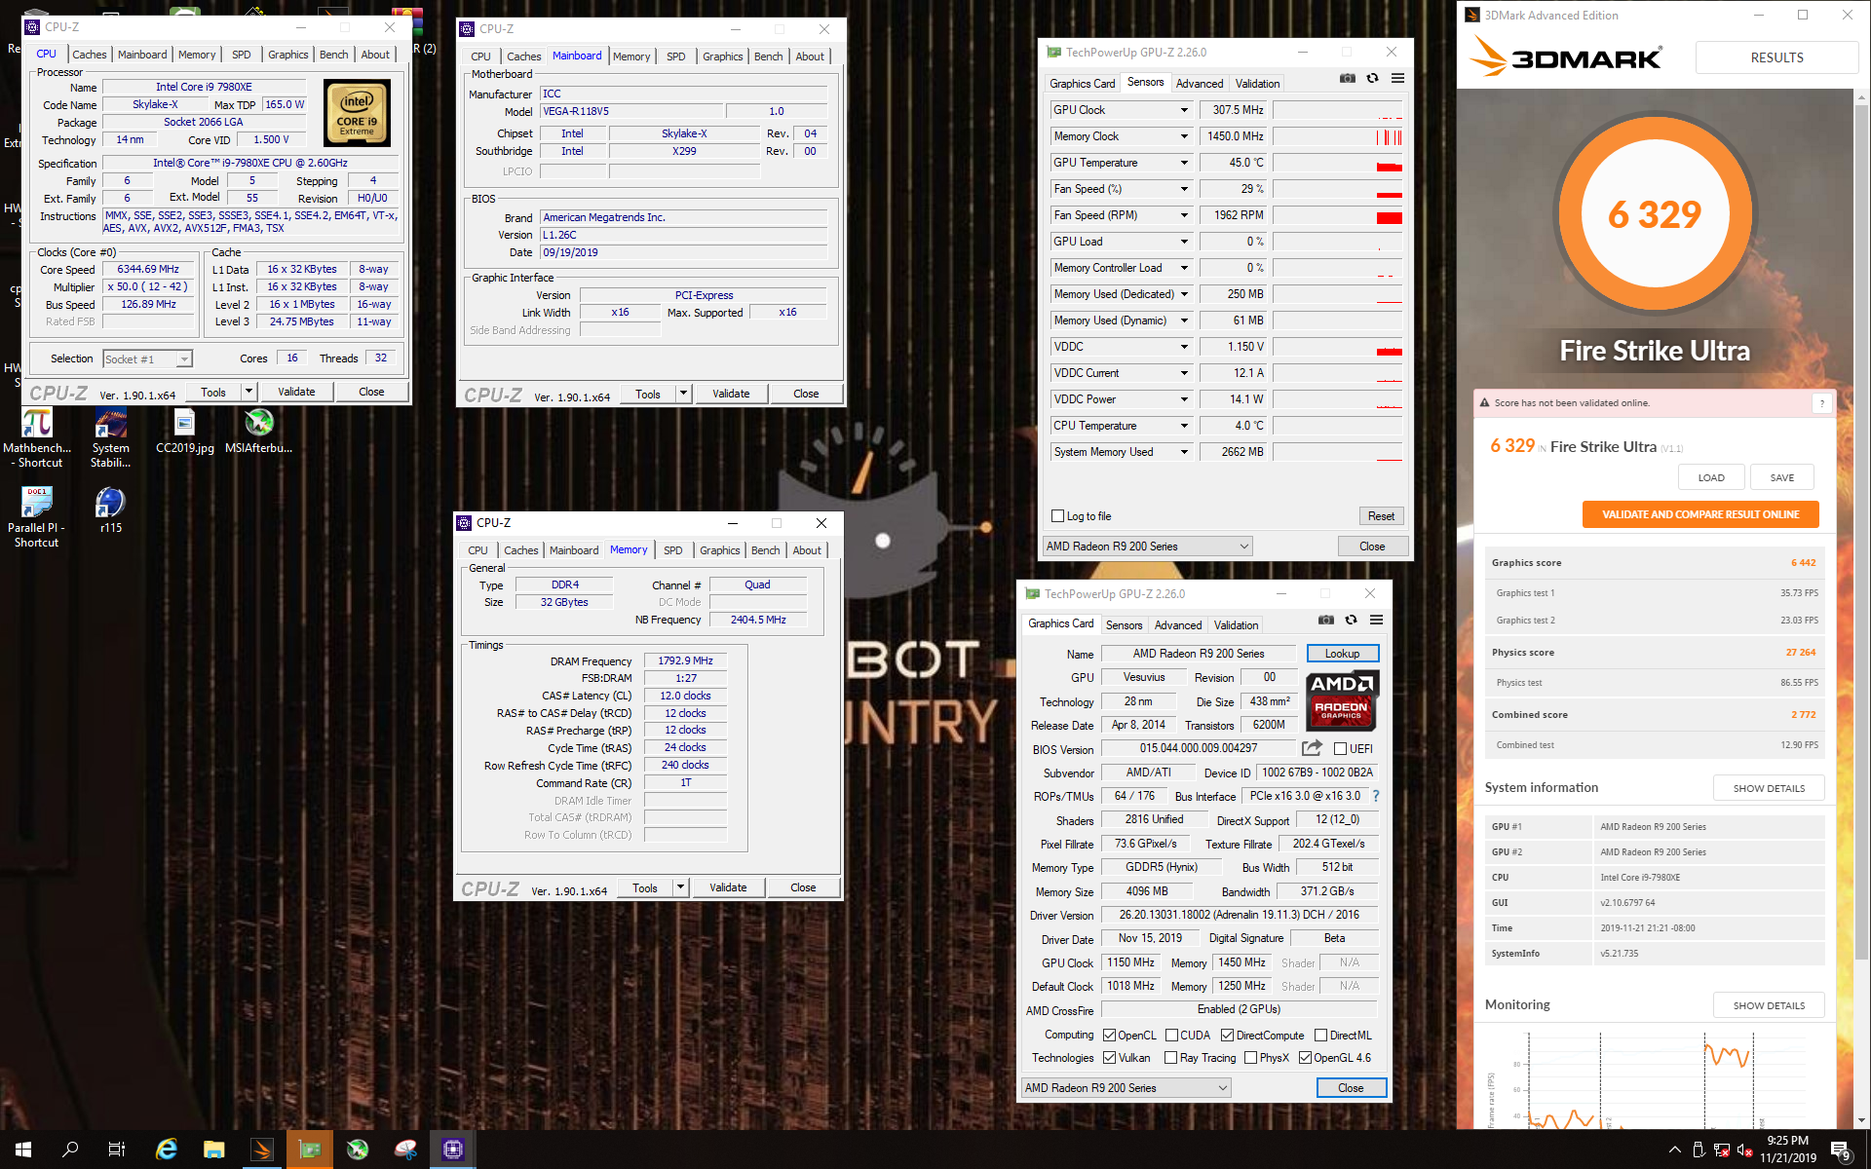Open the CC2019.jpg desktop file

coord(185,432)
